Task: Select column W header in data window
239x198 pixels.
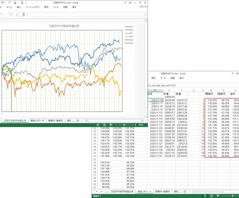Action: [211, 90]
